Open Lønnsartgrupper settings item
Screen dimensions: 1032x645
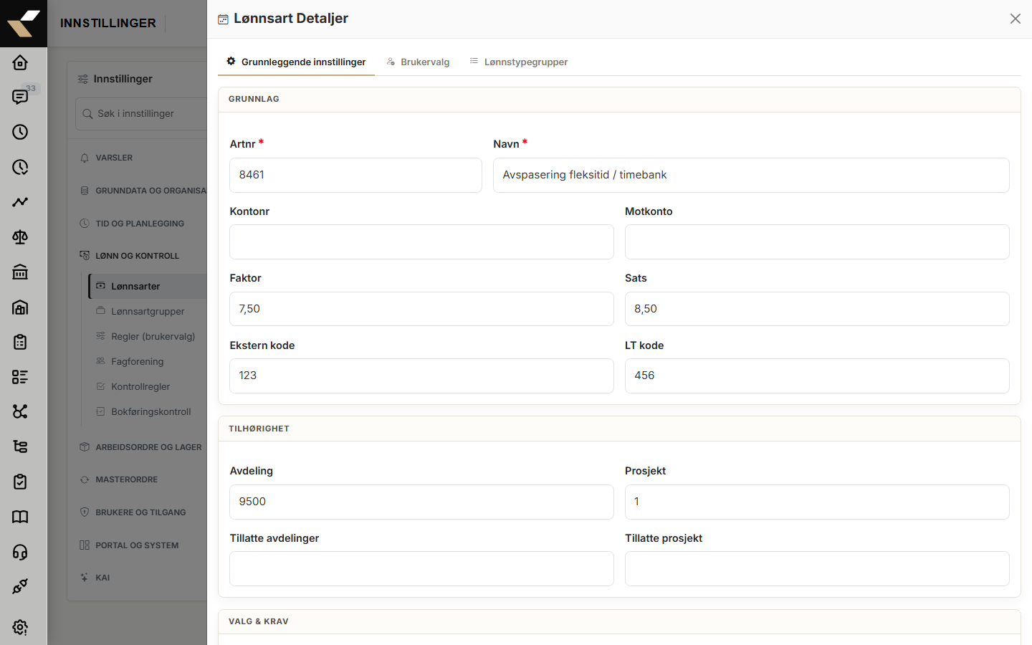148,312
